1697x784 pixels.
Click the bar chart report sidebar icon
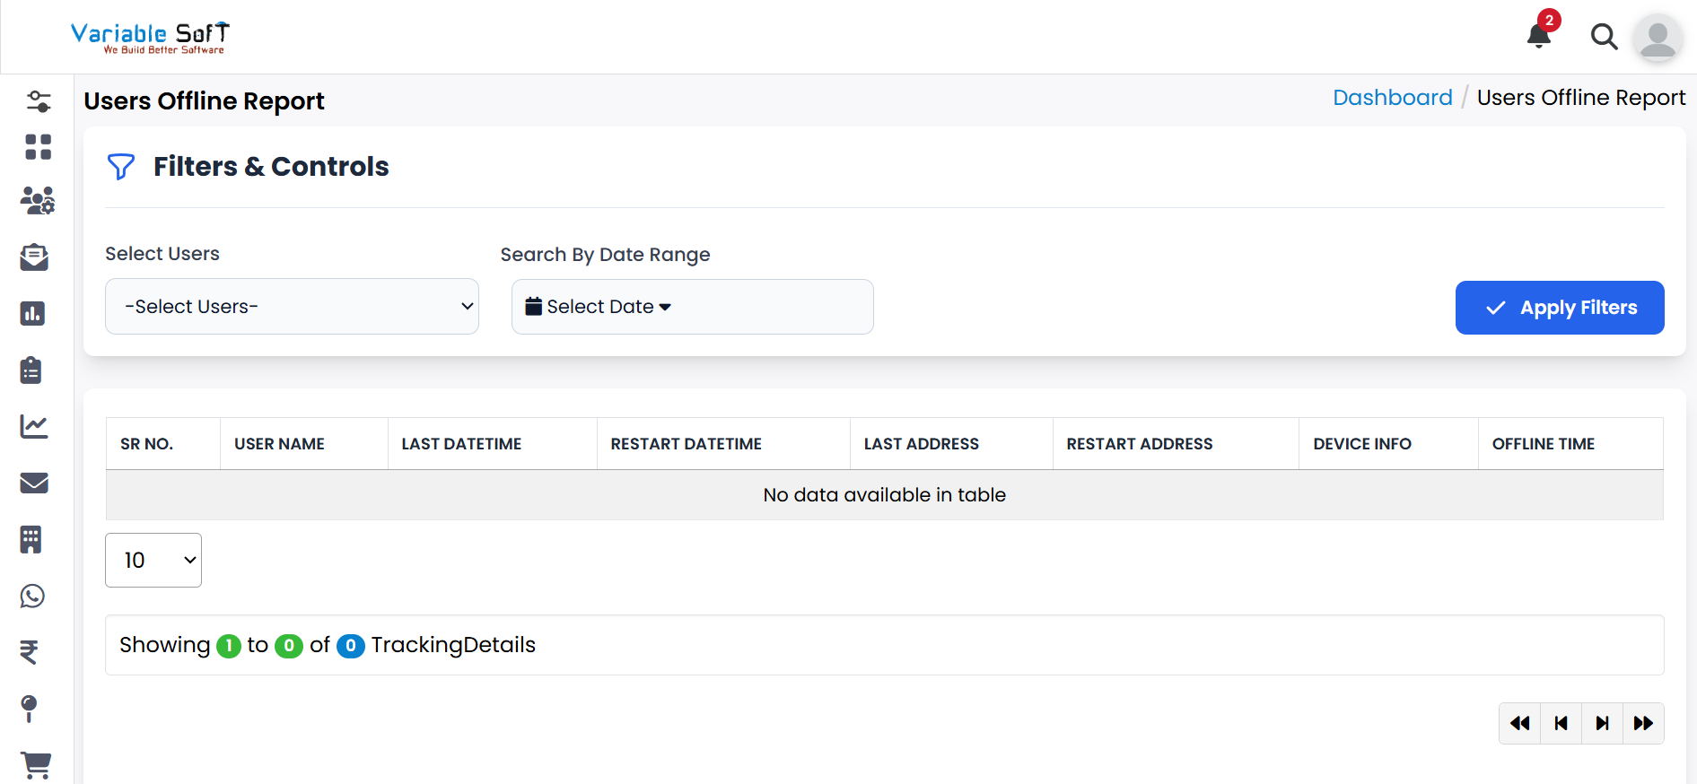33,314
